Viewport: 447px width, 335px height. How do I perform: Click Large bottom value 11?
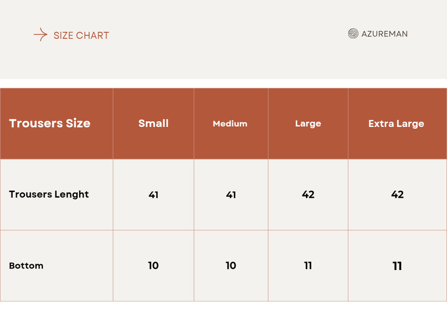(x=308, y=265)
